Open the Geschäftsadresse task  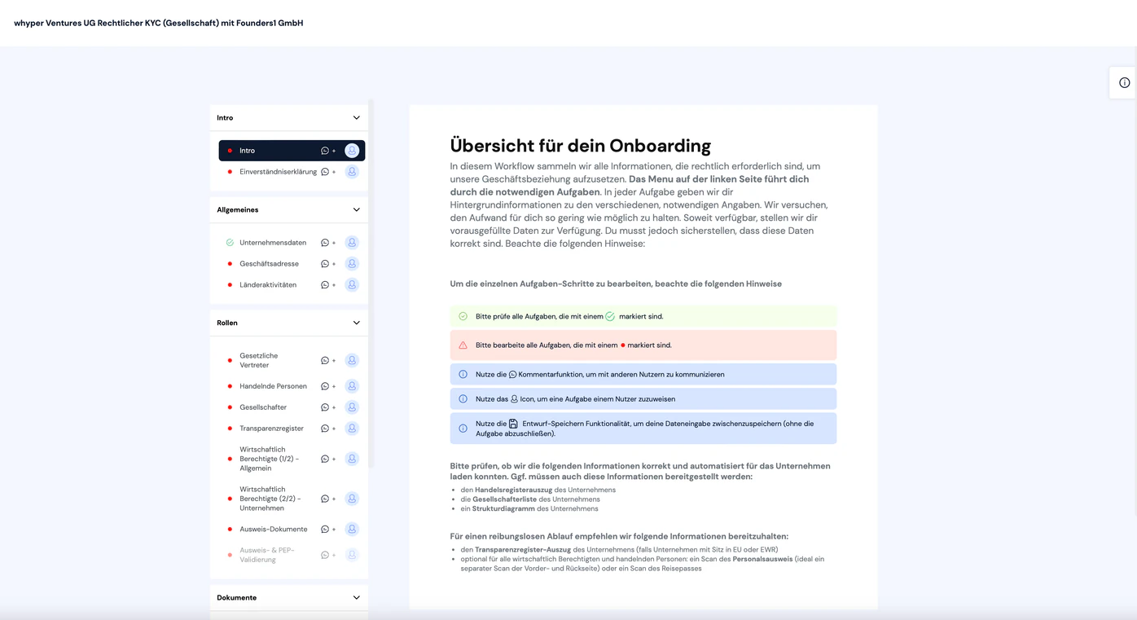[269, 264]
